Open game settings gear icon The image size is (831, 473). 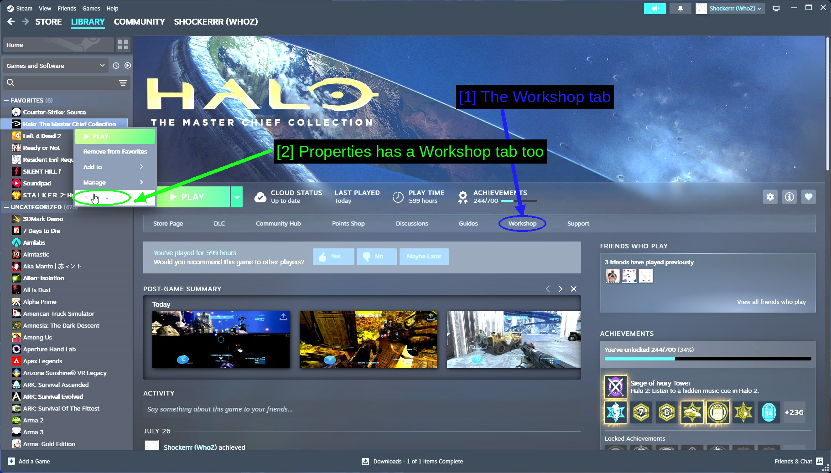click(770, 197)
